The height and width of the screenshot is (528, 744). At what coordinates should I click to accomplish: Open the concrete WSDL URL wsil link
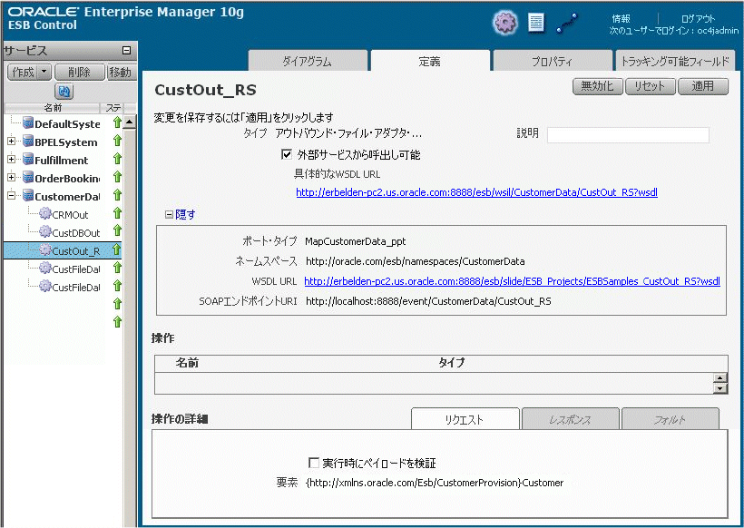click(477, 192)
